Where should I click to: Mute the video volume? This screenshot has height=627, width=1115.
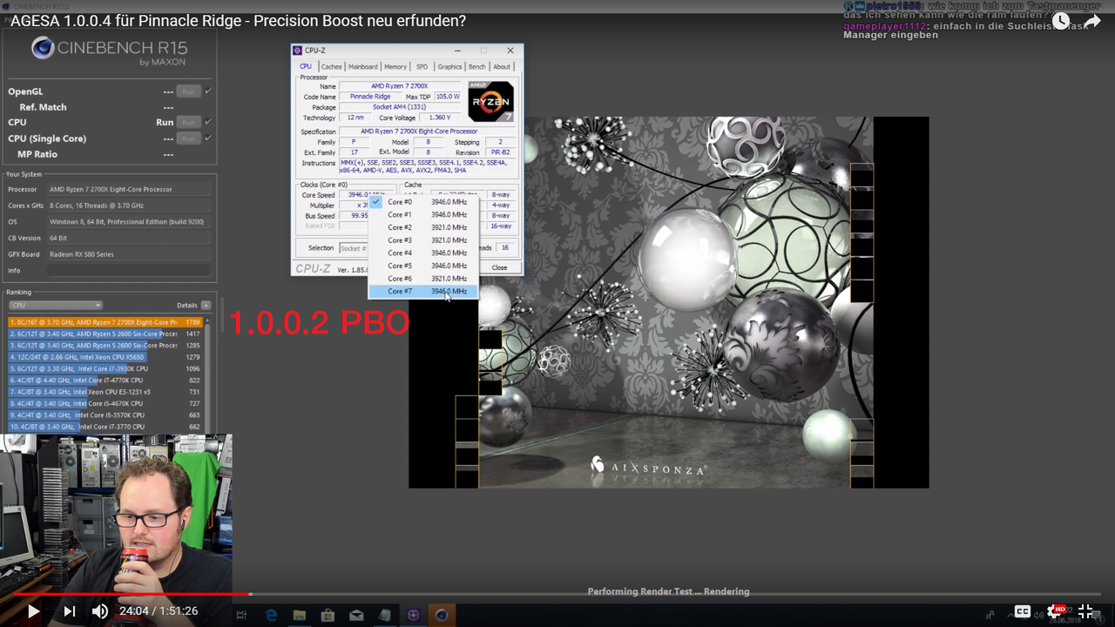[x=100, y=611]
